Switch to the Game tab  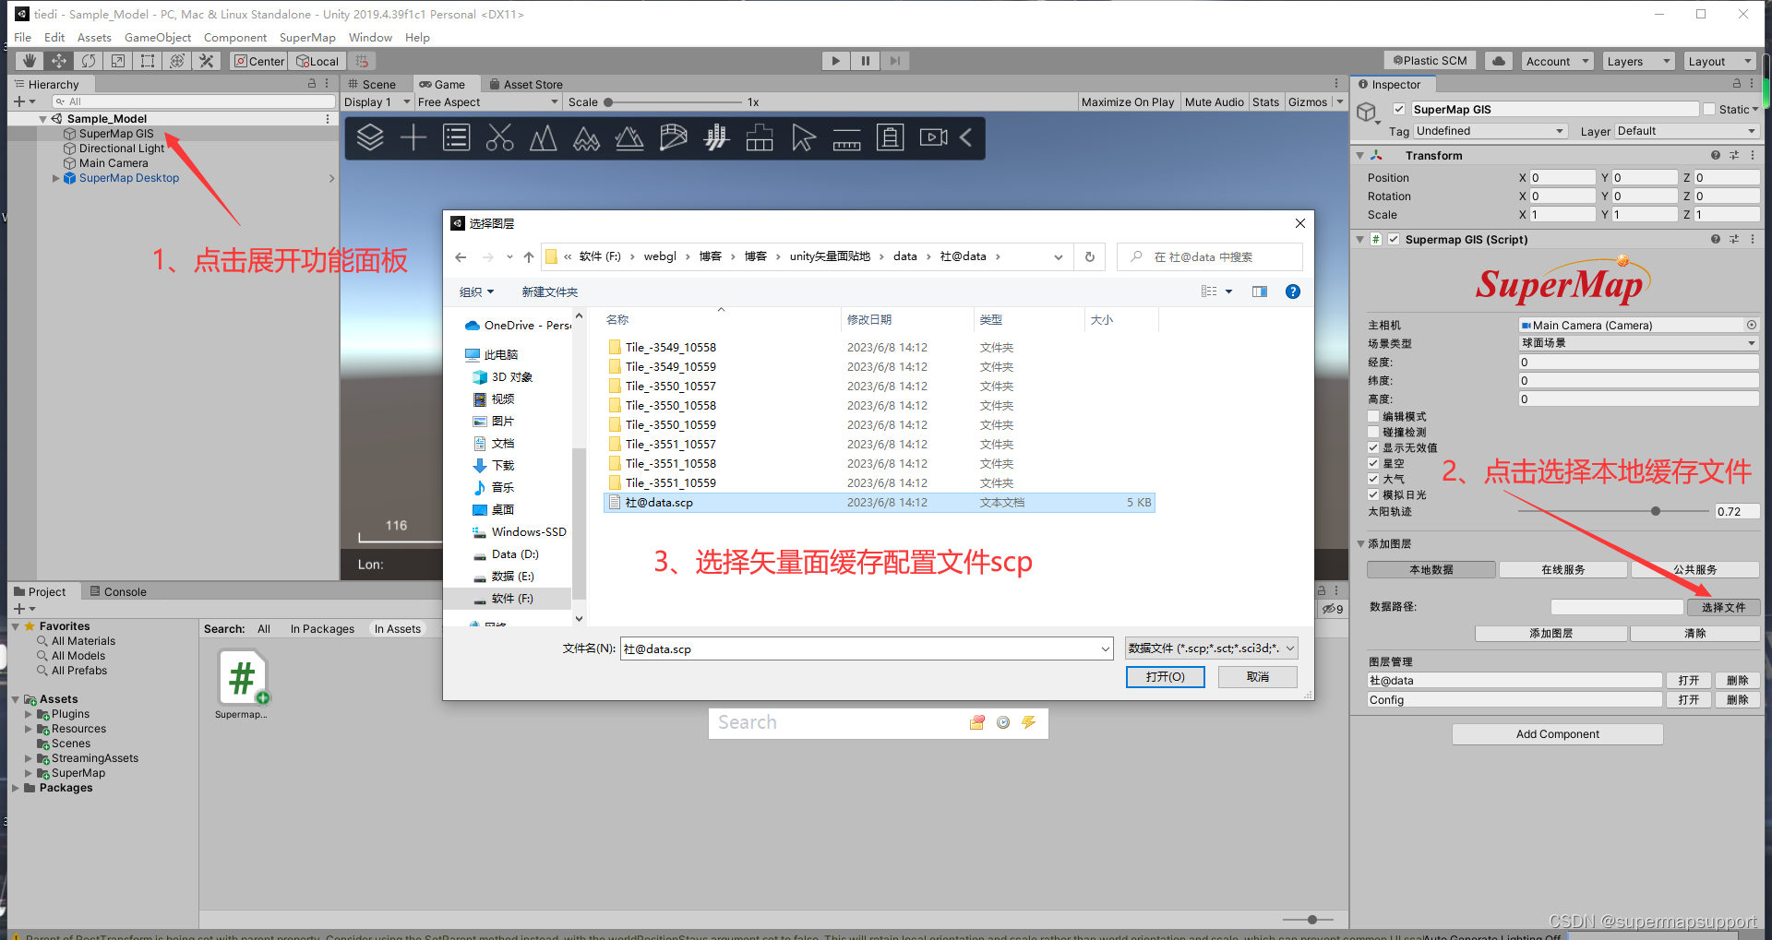click(x=446, y=83)
